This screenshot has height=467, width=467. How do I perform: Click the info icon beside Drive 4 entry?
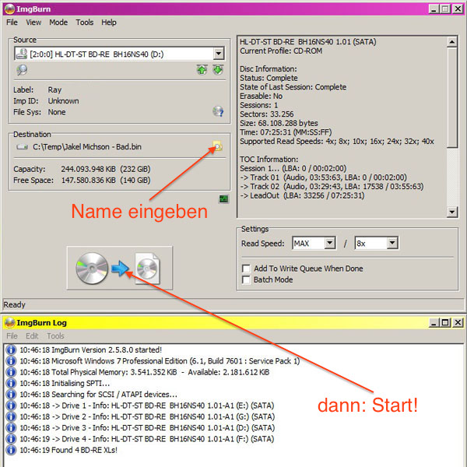[x=11, y=439]
